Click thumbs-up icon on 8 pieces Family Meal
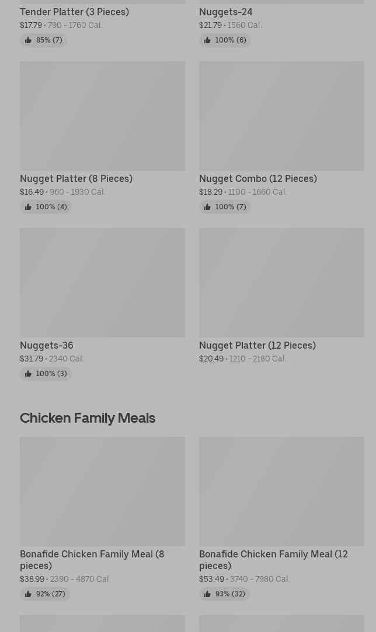This screenshot has width=376, height=632. click(x=28, y=594)
